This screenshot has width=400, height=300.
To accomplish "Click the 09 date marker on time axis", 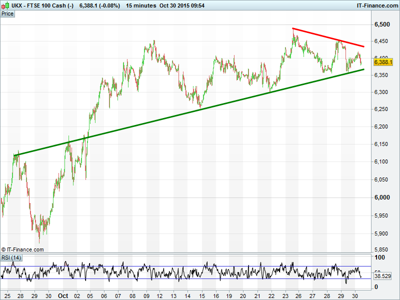I will [x=145, y=295].
